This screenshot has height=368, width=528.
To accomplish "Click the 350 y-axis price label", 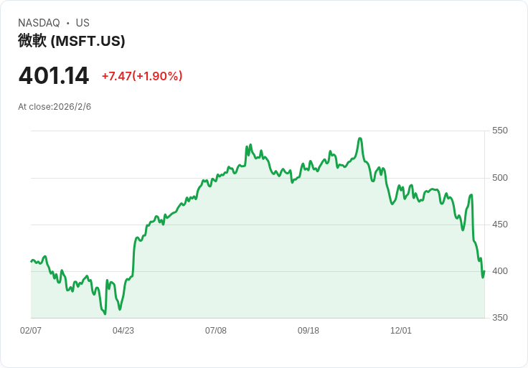I will point(500,318).
